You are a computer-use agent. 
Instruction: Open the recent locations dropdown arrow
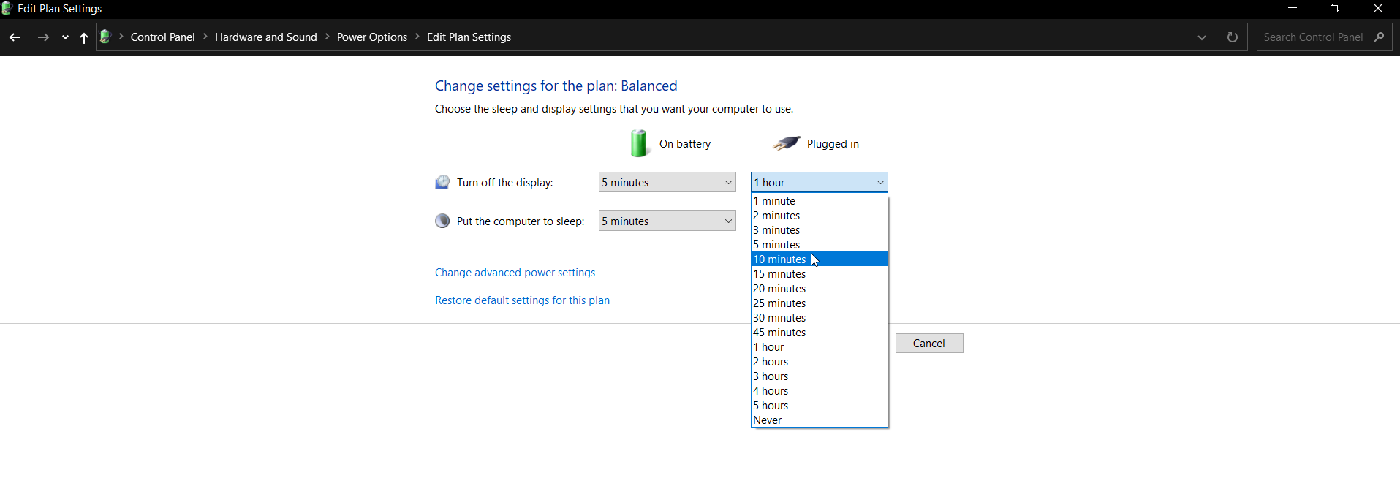65,37
